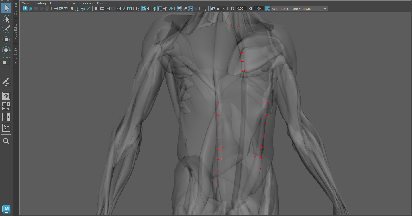
Task: Switch to the four-pane viewport layout
Action: [x=6, y=106]
